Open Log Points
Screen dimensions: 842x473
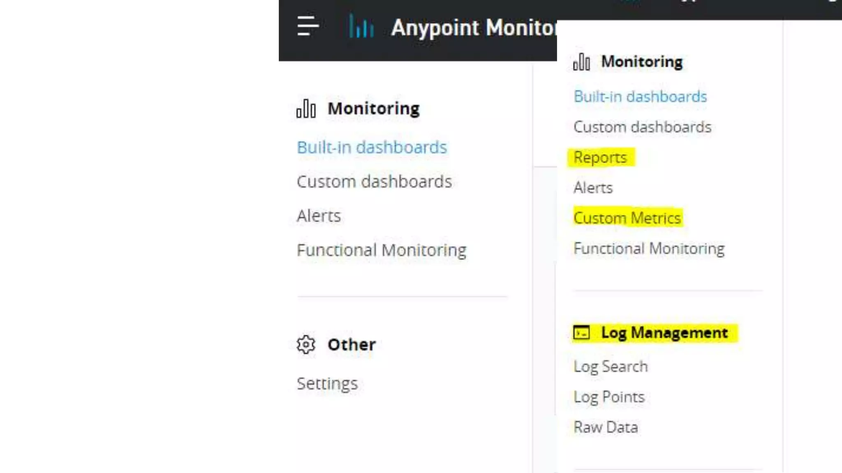click(609, 397)
